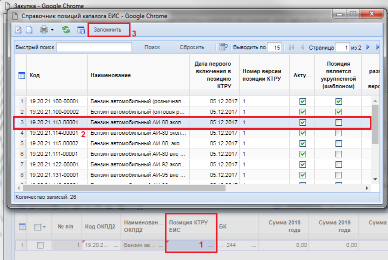Toggle Актуальна checkbox in first row

coord(302,101)
